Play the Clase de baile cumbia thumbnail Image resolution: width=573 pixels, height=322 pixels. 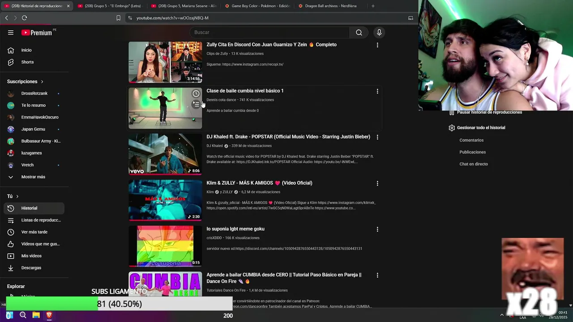point(165,108)
